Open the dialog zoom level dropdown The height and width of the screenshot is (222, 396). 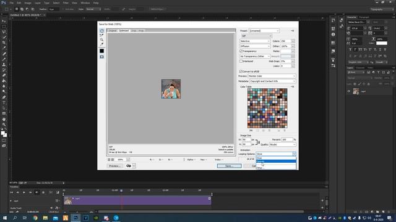pos(128,160)
